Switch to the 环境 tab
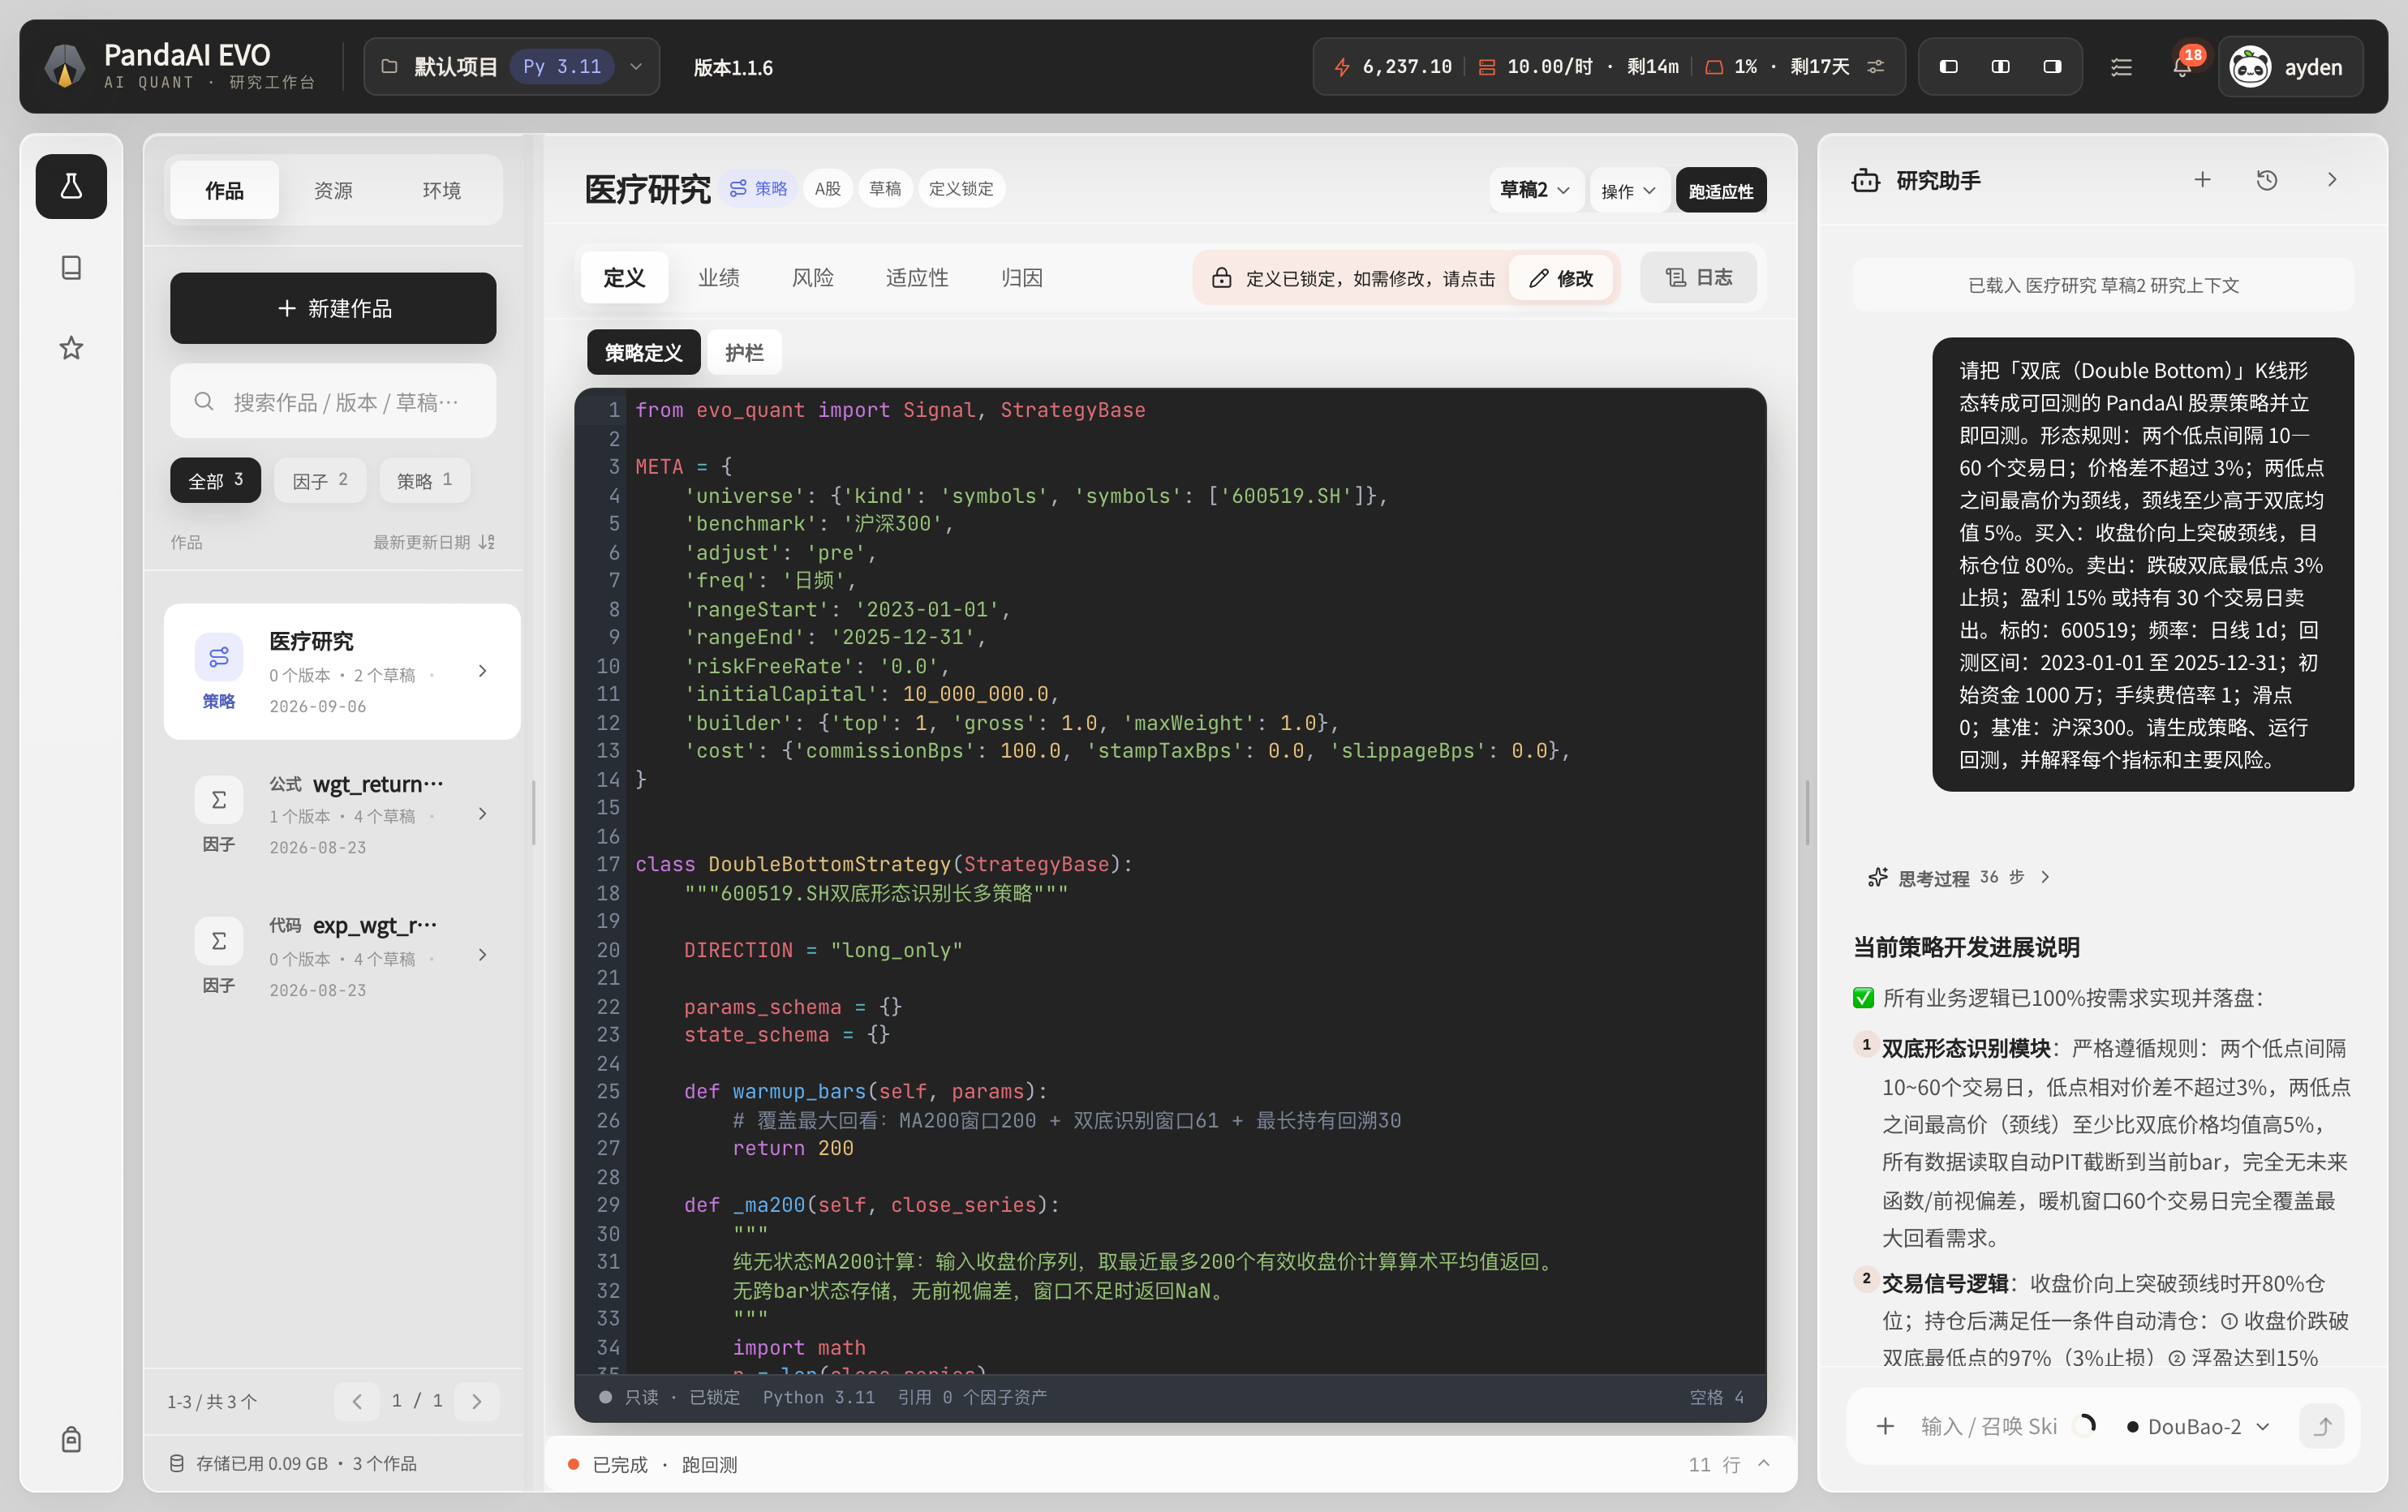Screen dimensions: 2408x1512 pos(442,190)
